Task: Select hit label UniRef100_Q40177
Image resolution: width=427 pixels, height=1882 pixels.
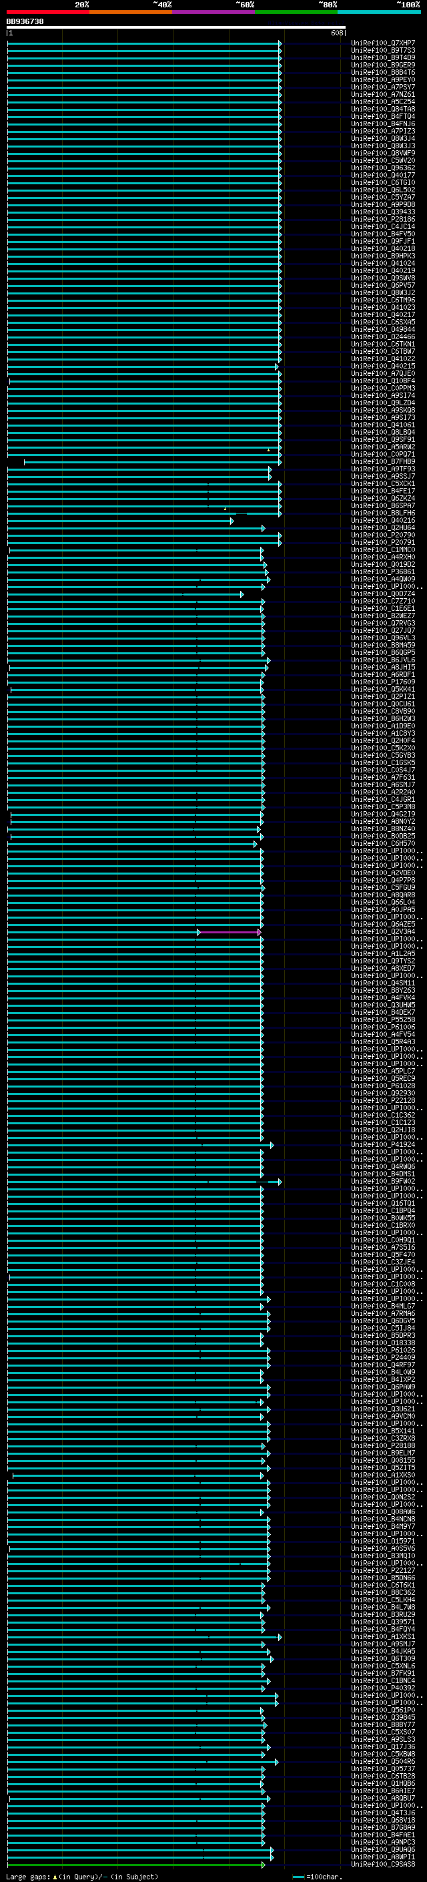Action: (x=382, y=176)
